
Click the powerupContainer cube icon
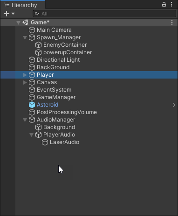[38, 52]
